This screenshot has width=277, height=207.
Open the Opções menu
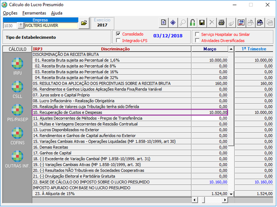tap(10, 13)
